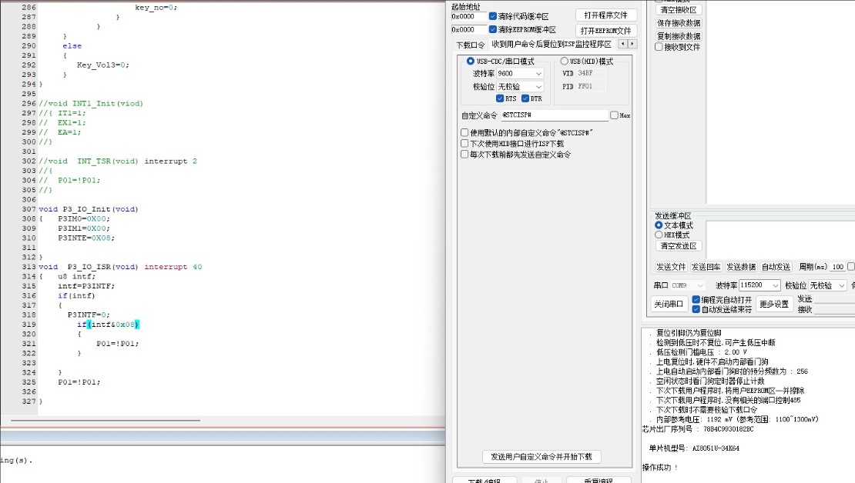Select USB-CDC/串口模式 radio option

click(471, 62)
